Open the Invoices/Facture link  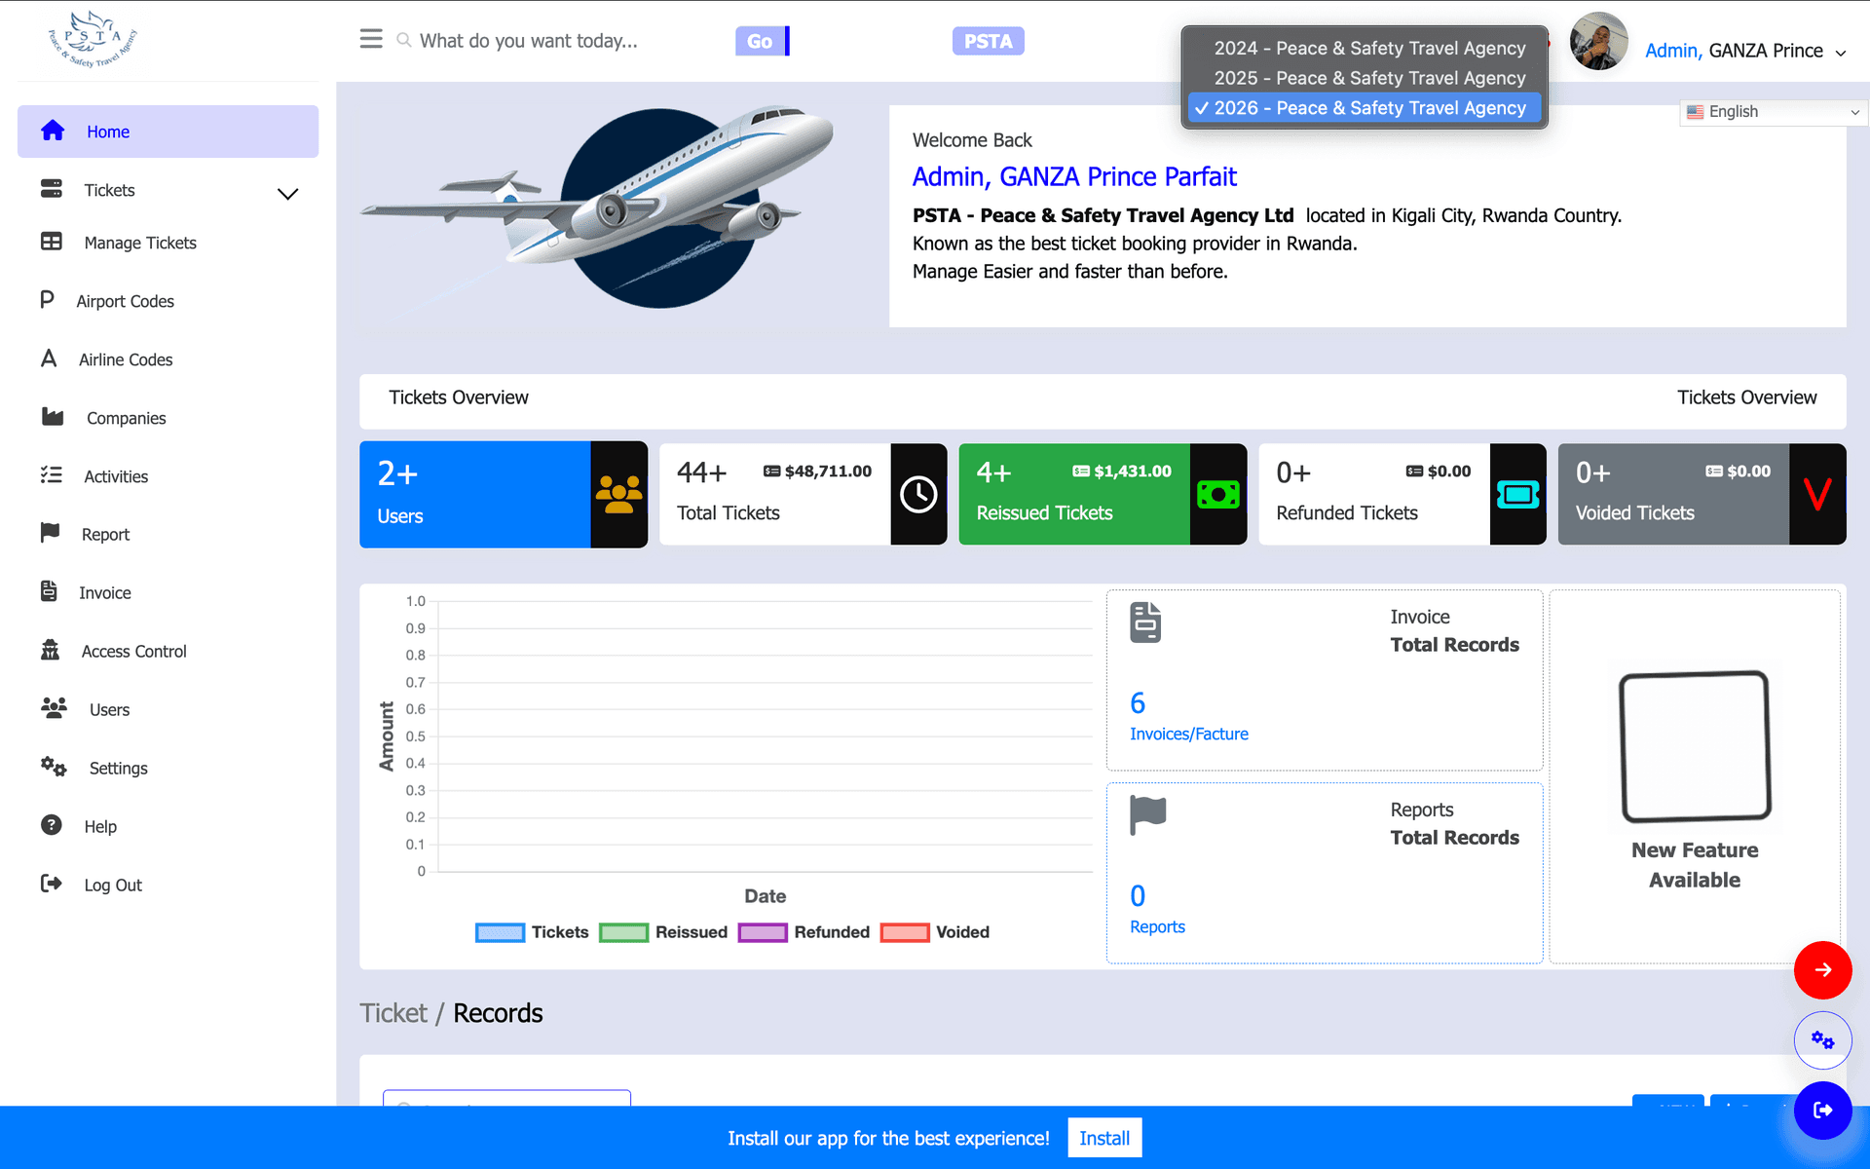coord(1188,734)
